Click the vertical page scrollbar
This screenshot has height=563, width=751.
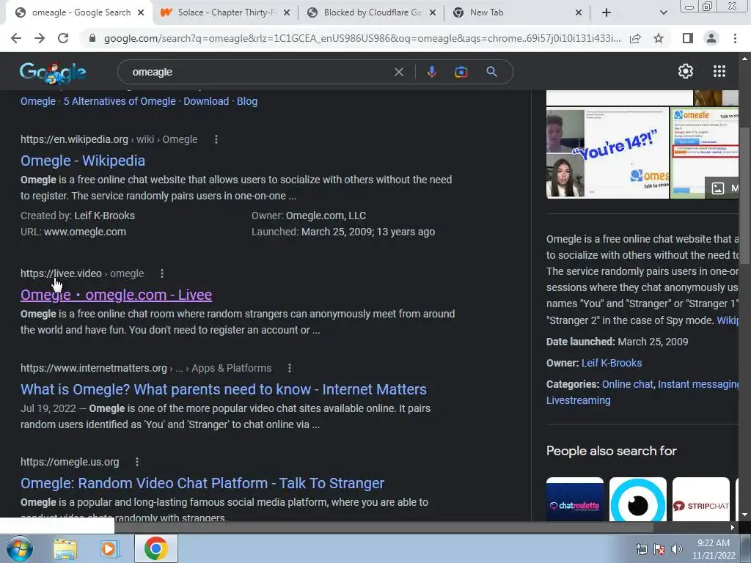(744, 195)
